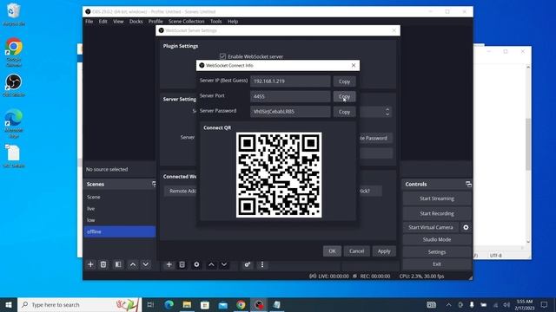Open Task View in taskbar
Image resolution: width=556 pixels, height=312 pixels.
point(150,304)
